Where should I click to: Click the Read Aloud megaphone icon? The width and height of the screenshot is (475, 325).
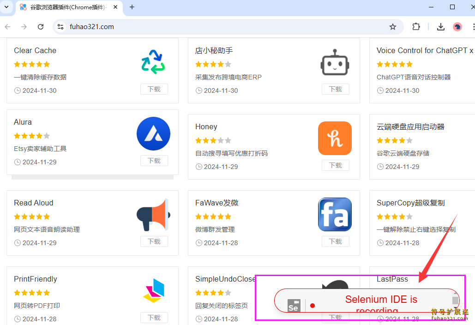click(x=153, y=215)
